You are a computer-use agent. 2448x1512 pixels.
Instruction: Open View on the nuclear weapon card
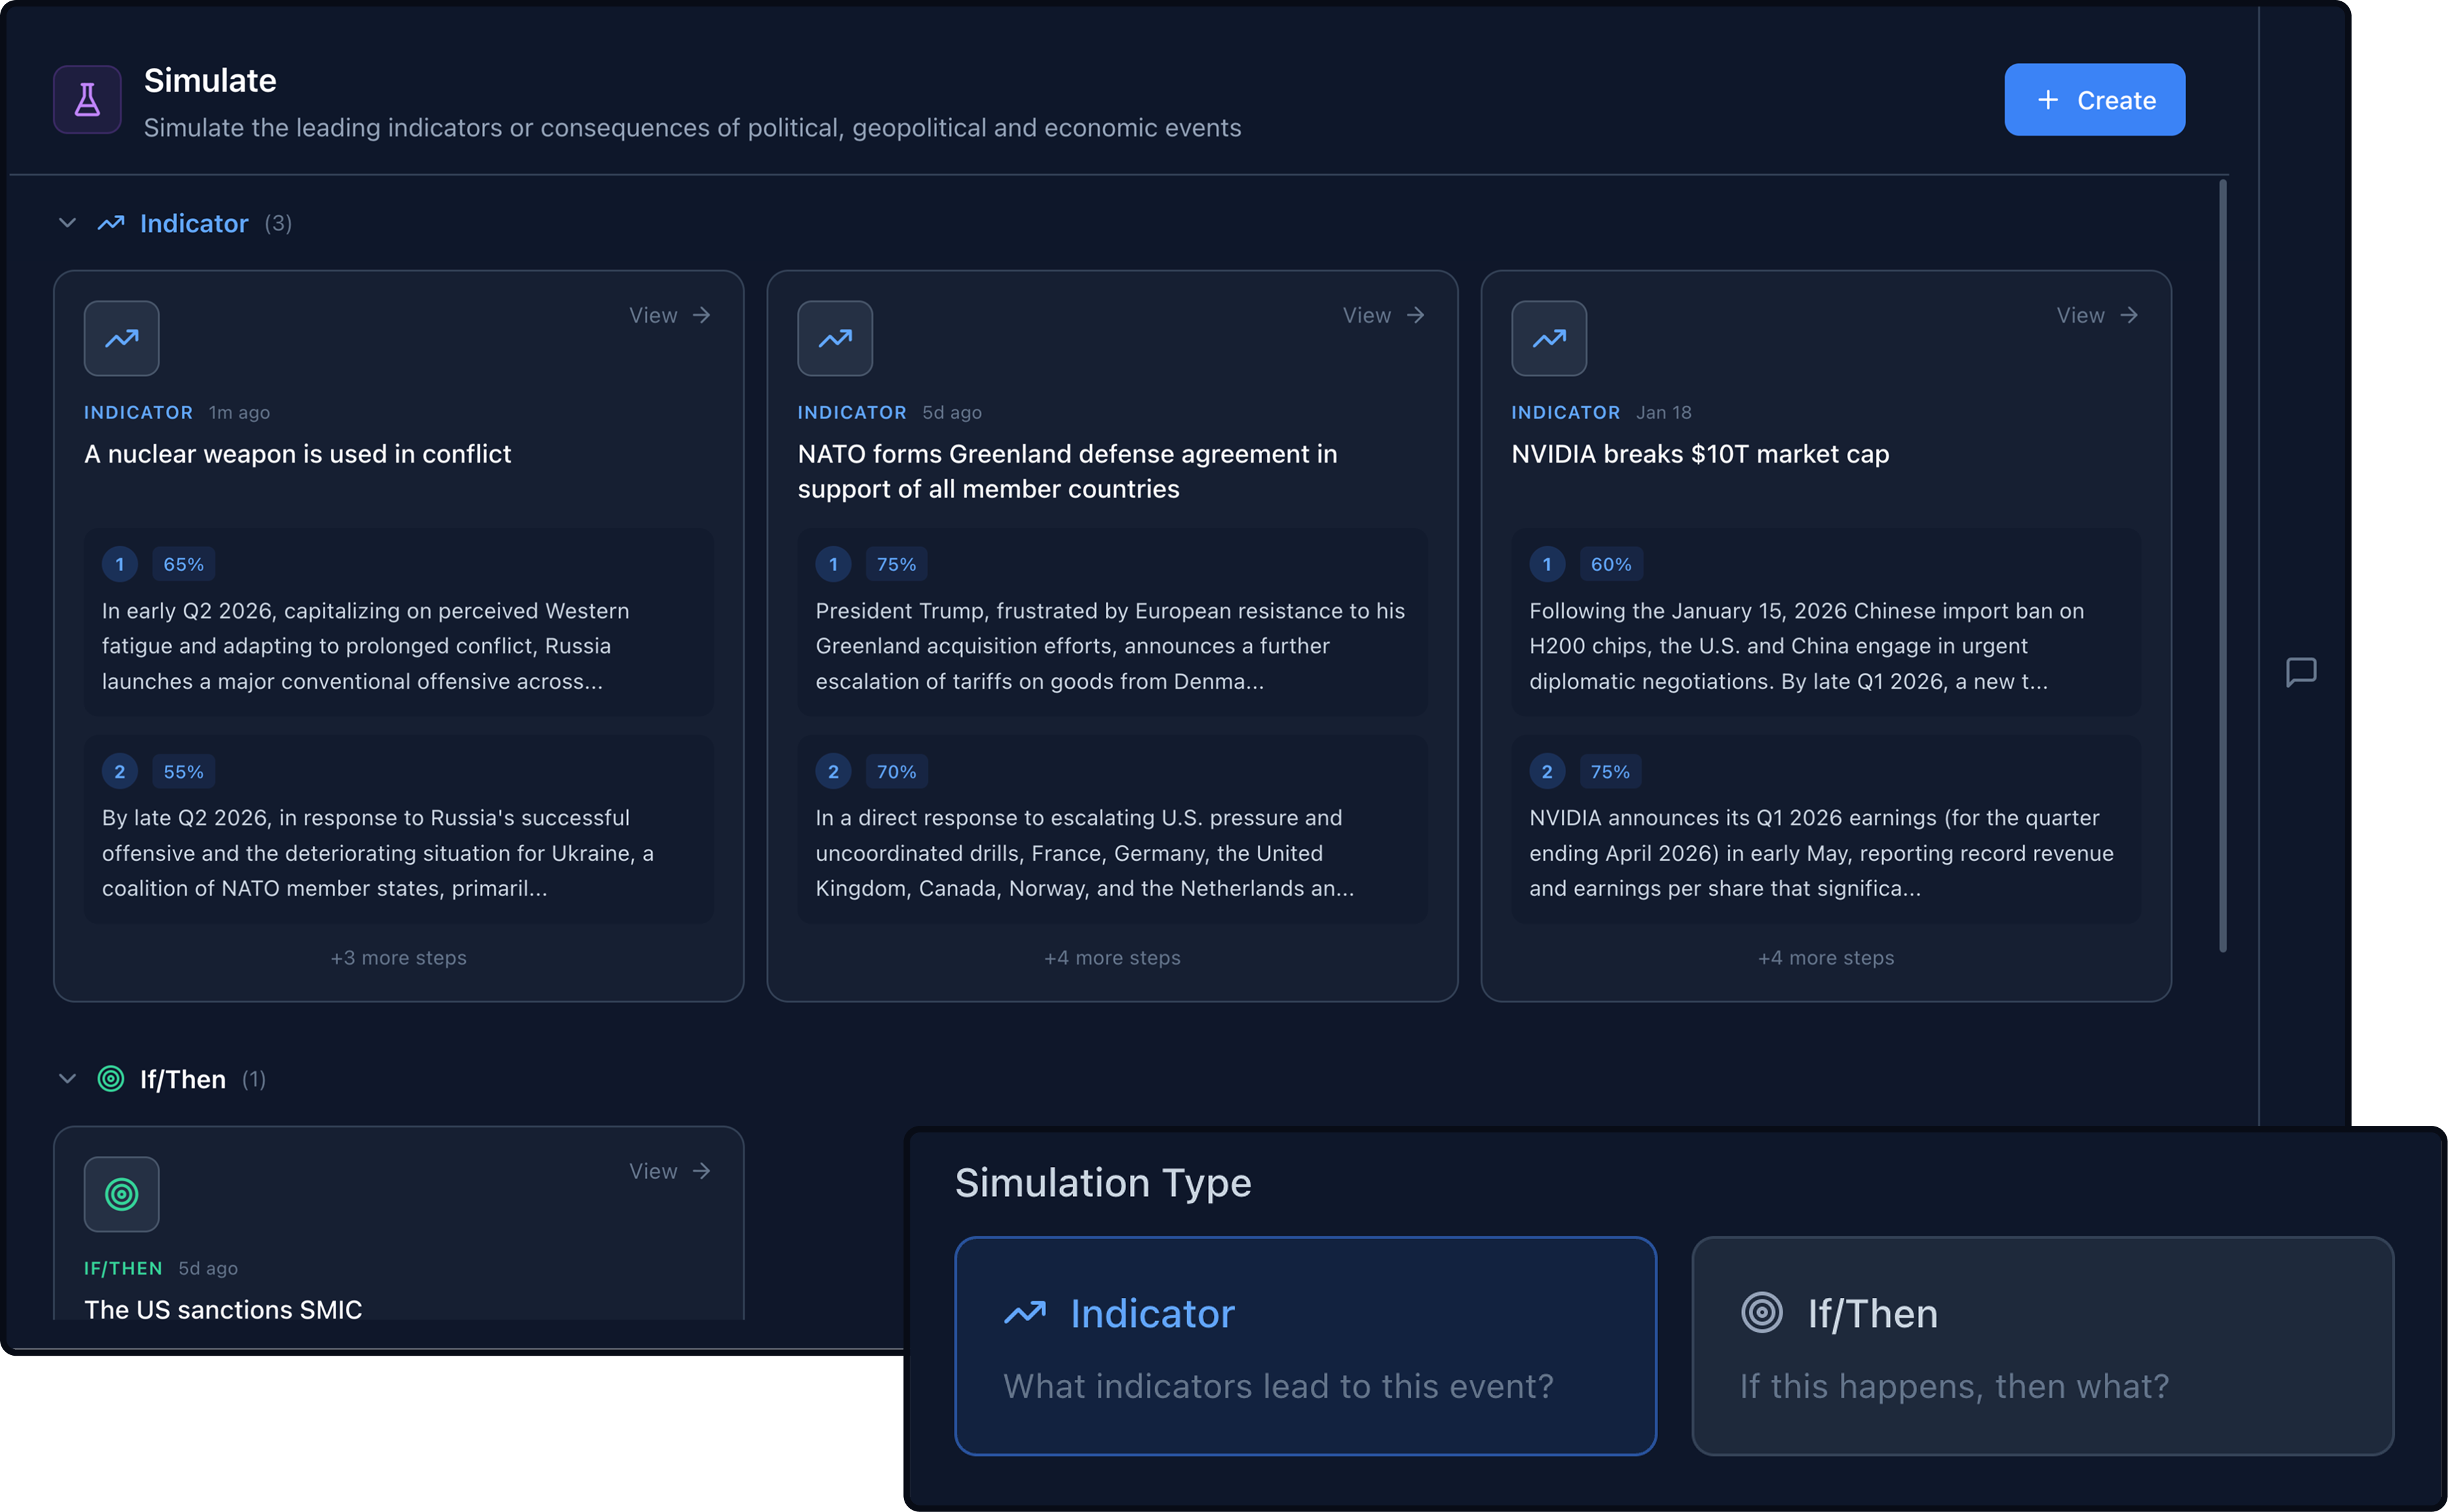click(669, 316)
